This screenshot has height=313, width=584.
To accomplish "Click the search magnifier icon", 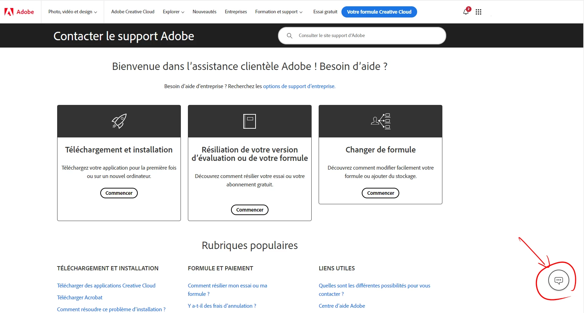I will [x=290, y=36].
